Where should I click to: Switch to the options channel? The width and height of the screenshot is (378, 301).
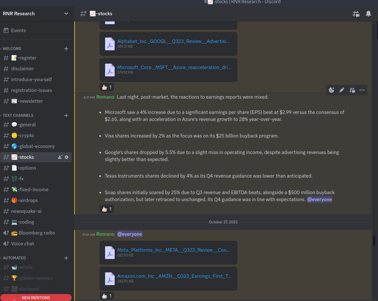tap(36, 168)
